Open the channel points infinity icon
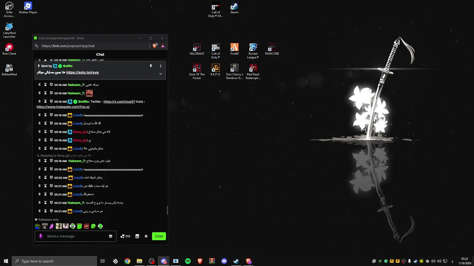474x266 pixels. click(x=128, y=236)
